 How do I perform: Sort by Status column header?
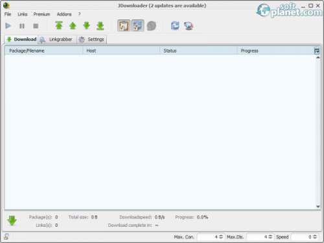pos(198,51)
